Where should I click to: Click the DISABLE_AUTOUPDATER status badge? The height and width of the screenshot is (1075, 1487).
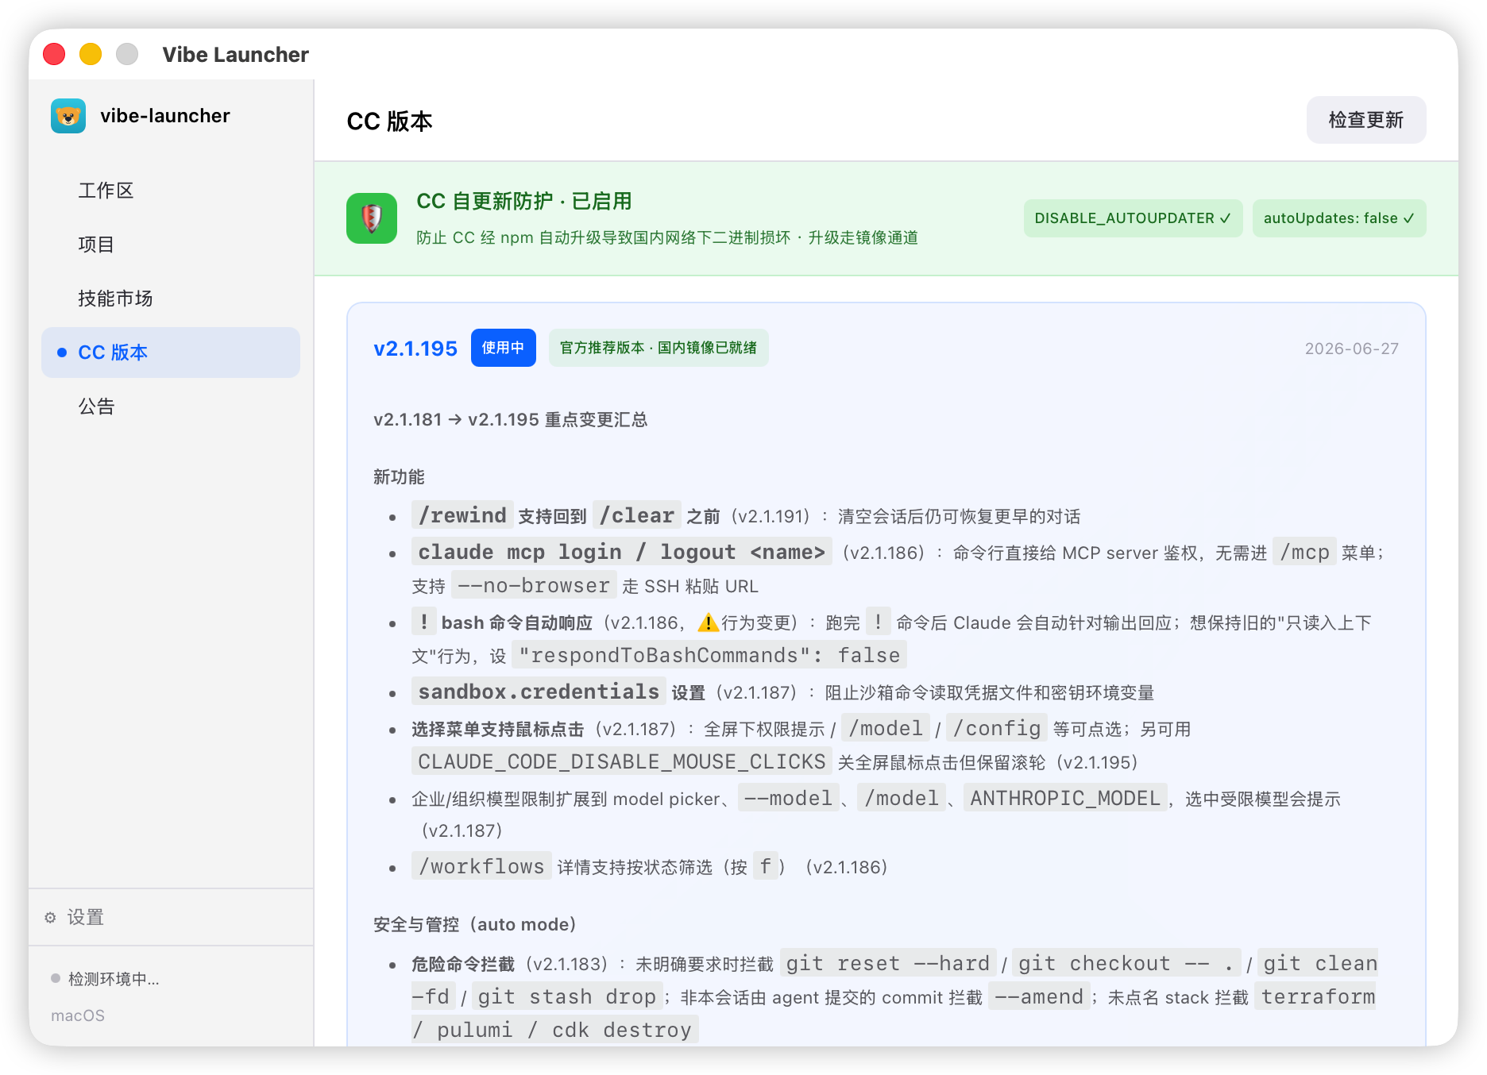pyautogui.click(x=1133, y=218)
